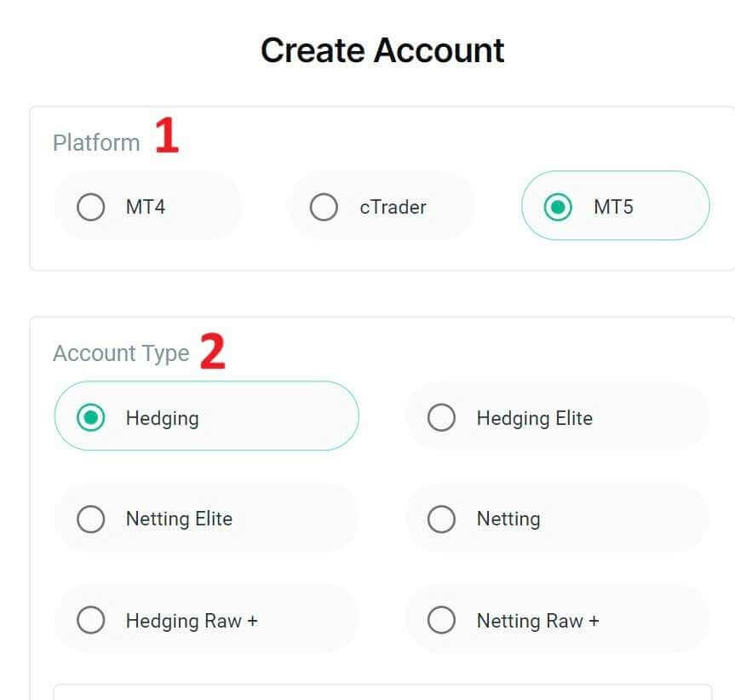Choose the Netting Raw + account type
The height and width of the screenshot is (700, 735).
click(556, 620)
